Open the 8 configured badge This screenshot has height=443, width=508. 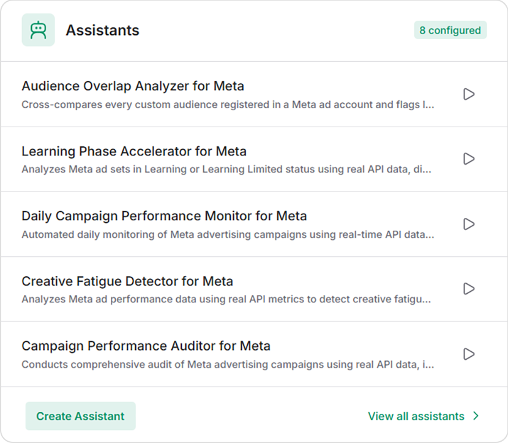450,30
